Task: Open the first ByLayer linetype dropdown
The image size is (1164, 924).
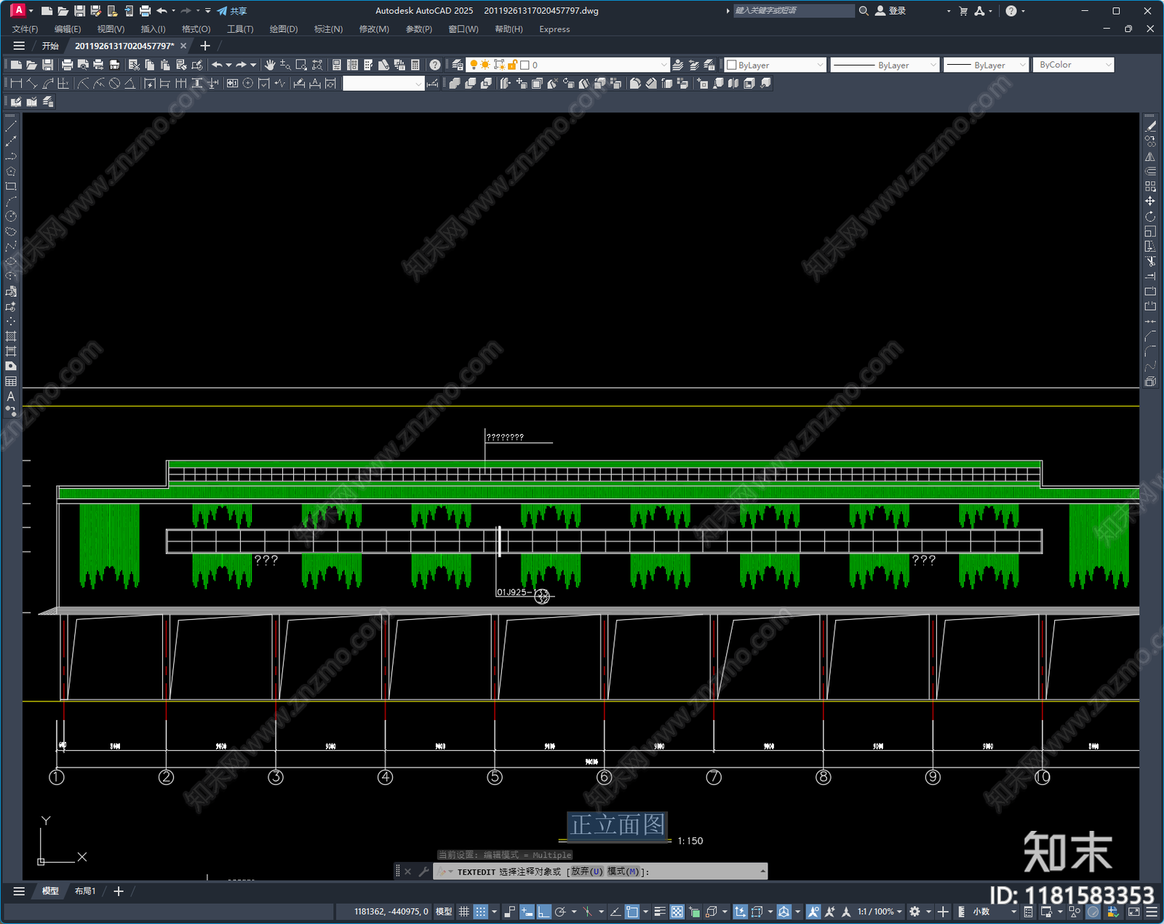Action: (x=885, y=65)
